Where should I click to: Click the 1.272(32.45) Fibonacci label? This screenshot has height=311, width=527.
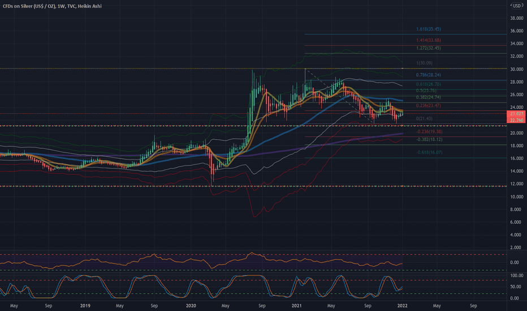(429, 48)
